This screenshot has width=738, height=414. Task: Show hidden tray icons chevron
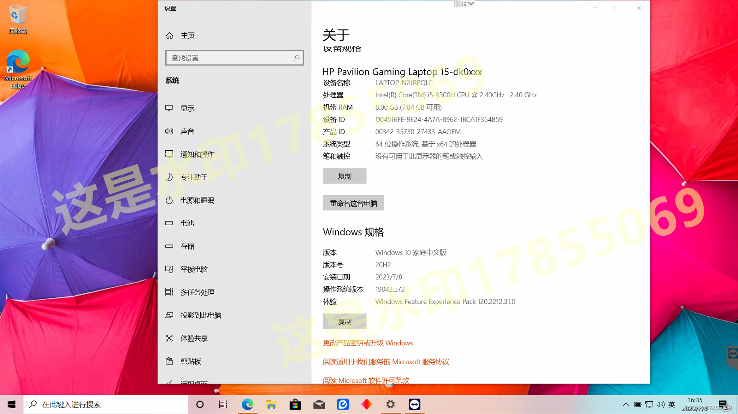click(626, 405)
